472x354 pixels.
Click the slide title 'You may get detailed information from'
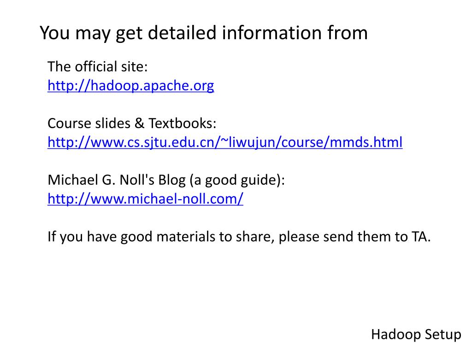[203, 33]
